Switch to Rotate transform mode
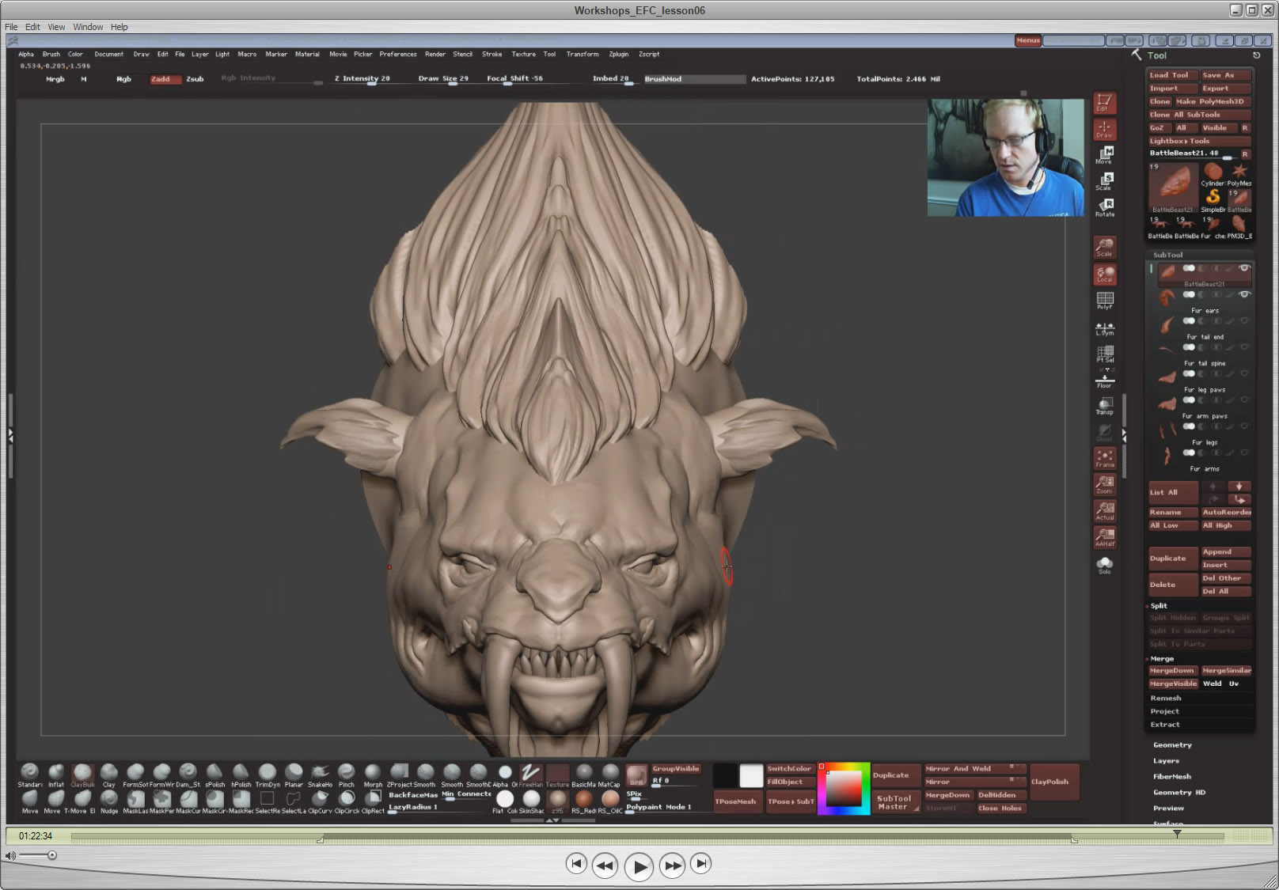The width and height of the screenshot is (1279, 890). point(1105,208)
